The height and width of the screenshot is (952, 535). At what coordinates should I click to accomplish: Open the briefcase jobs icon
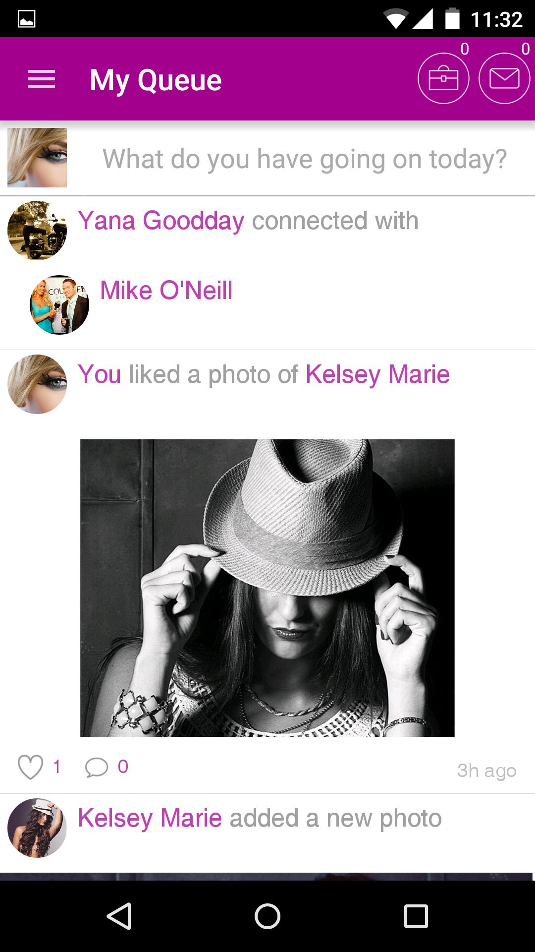click(x=443, y=78)
